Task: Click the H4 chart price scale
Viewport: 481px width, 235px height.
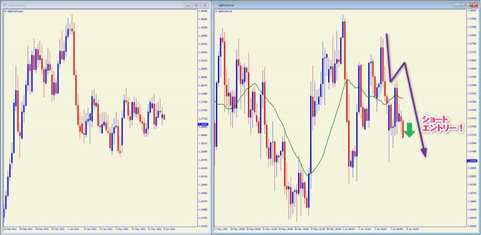Action: coord(472,118)
